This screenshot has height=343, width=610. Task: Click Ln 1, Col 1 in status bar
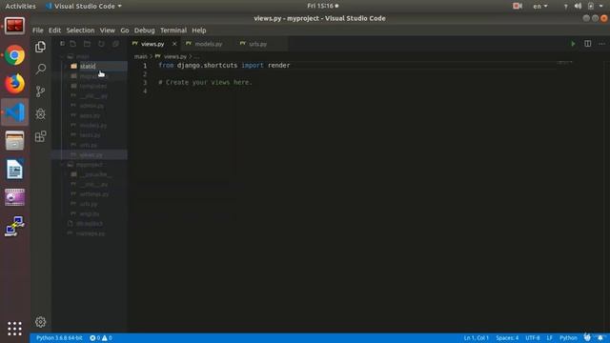tap(477, 338)
